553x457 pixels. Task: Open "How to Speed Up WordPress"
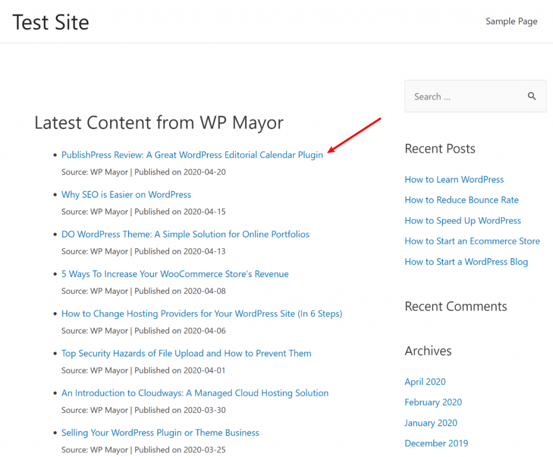[463, 220]
